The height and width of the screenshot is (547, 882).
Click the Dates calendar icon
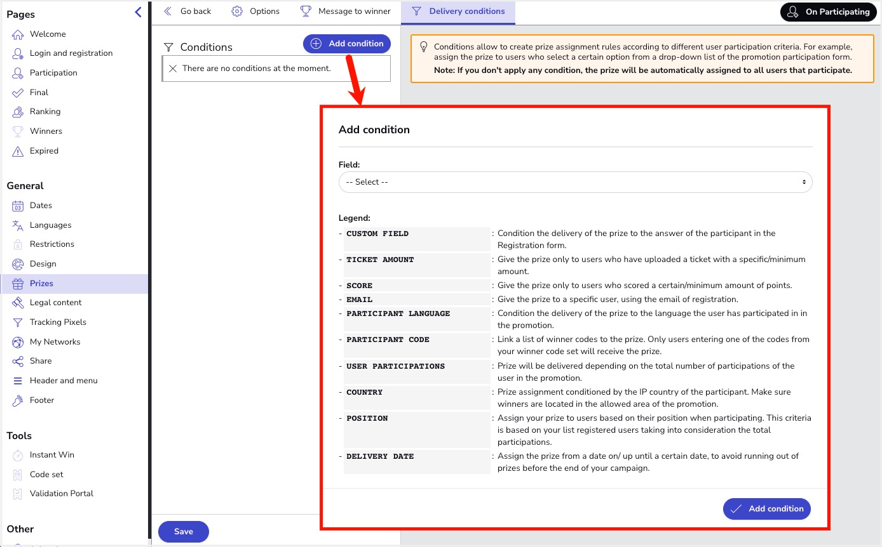coord(18,206)
